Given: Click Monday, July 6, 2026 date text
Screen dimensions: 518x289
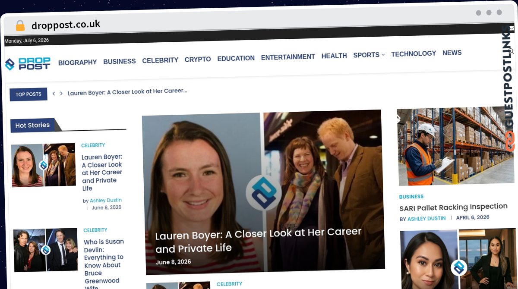Looking at the screenshot, I should pyautogui.click(x=26, y=41).
